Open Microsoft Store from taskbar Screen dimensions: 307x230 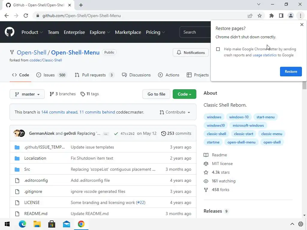(x=52, y=224)
